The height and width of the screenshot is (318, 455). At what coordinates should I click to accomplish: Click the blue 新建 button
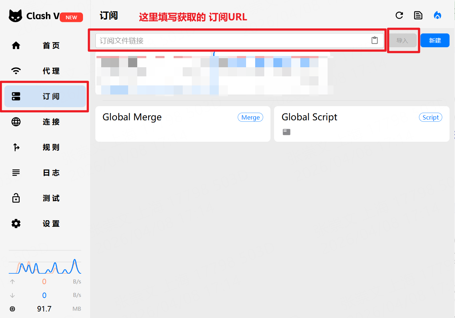(435, 40)
